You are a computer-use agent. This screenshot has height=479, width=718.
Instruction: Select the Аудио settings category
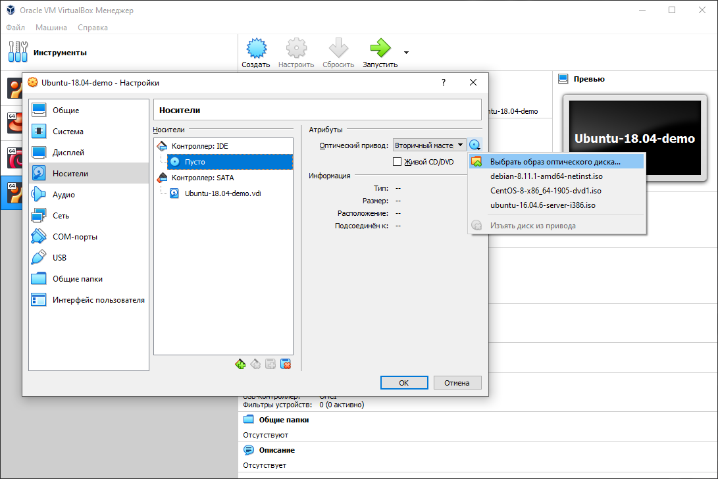[89, 195]
